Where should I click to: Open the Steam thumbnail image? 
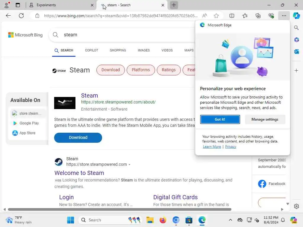point(65,103)
